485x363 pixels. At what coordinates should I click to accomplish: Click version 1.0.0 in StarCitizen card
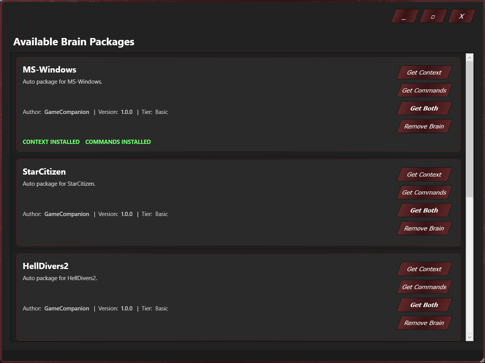(127, 214)
